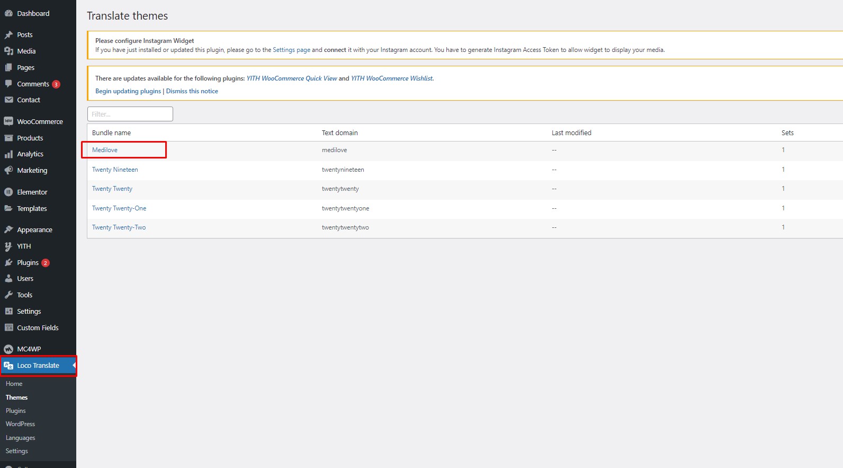843x468 pixels.
Task: Click the Analytics bar chart icon
Action: [8, 154]
